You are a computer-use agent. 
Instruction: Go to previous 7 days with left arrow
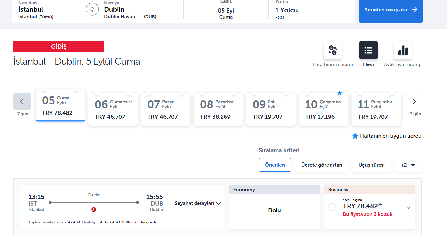coord(22,101)
